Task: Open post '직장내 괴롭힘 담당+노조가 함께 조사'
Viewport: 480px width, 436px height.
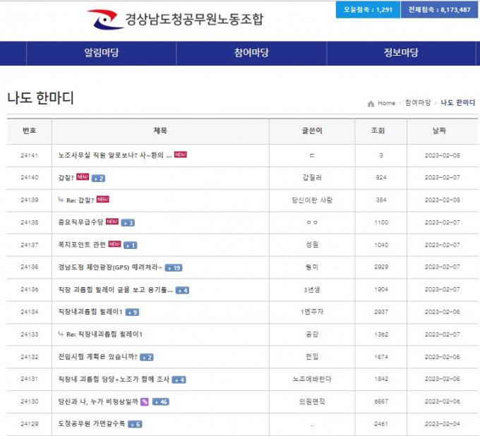Action: [x=114, y=380]
